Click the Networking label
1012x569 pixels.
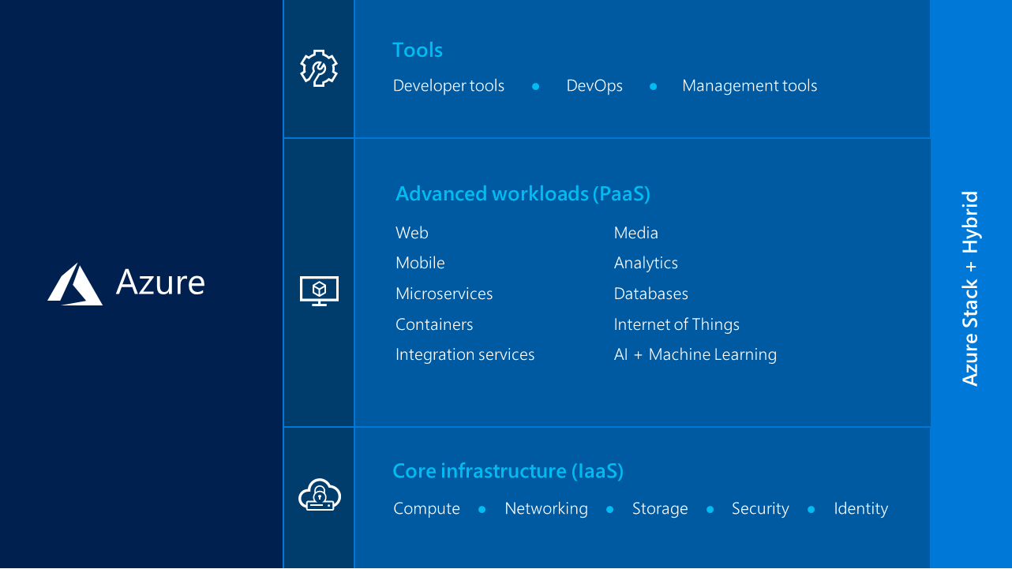[546, 509]
